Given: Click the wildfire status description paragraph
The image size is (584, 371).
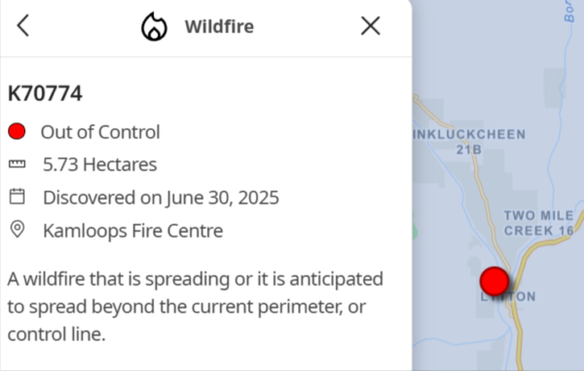Looking at the screenshot, I should 196,306.
